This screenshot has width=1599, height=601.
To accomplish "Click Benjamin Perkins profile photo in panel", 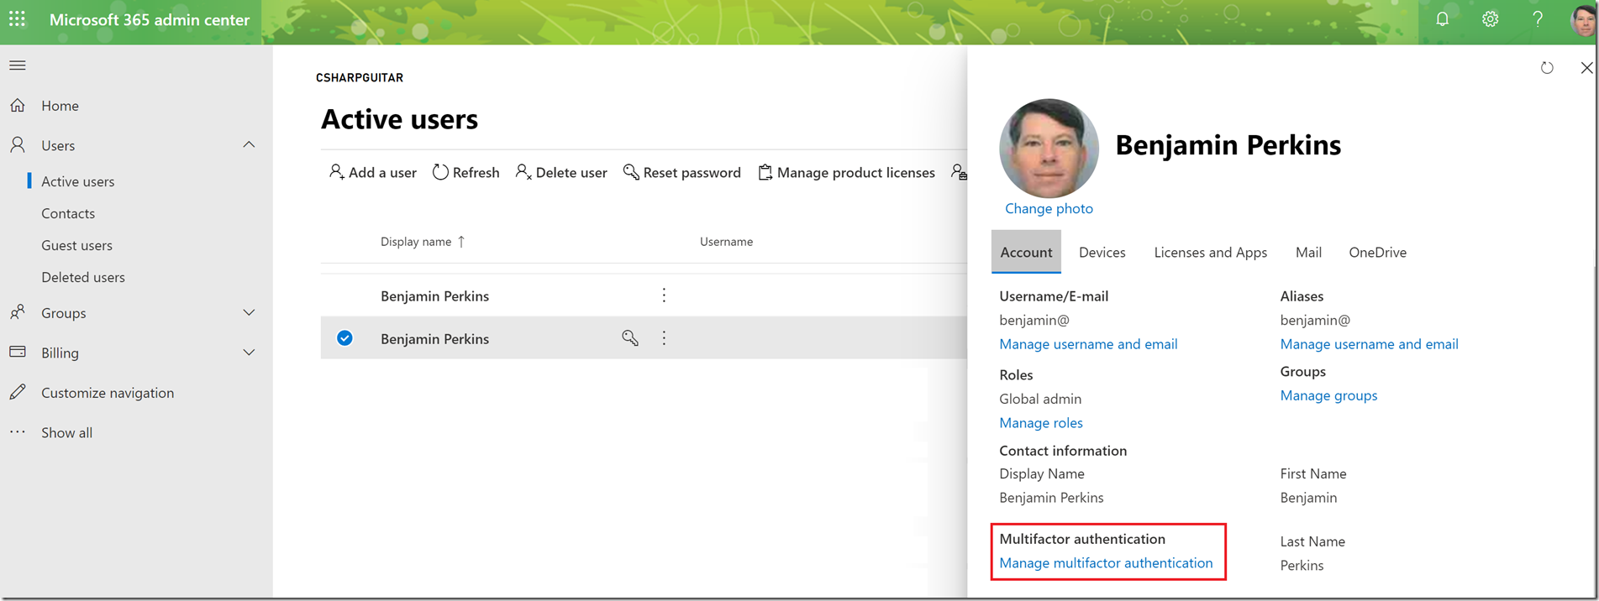I will point(1049,148).
